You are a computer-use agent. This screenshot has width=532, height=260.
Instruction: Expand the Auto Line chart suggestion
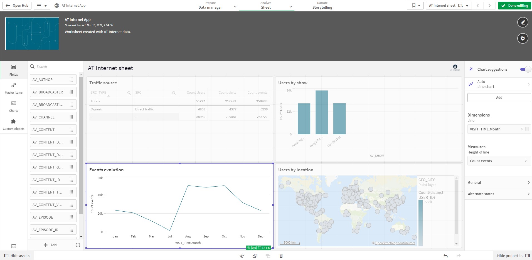point(498,84)
